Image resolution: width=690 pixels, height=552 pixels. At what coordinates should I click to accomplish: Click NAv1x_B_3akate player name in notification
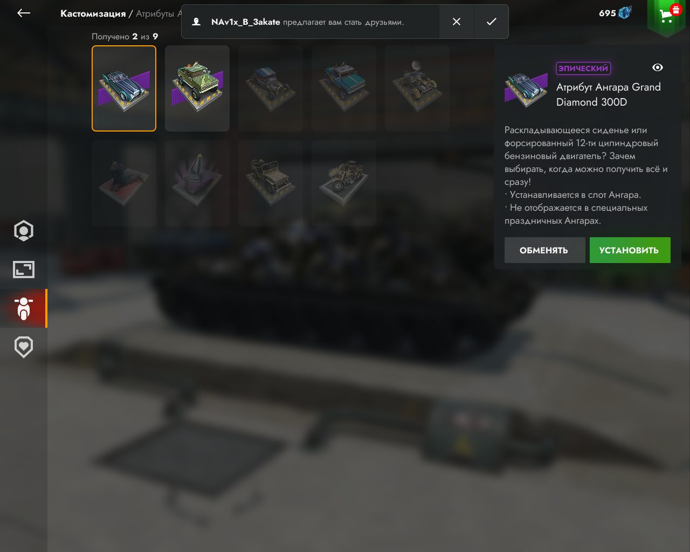245,22
